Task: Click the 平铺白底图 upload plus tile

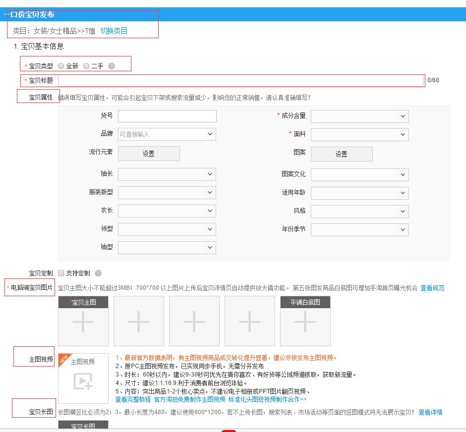Action: tap(305, 322)
